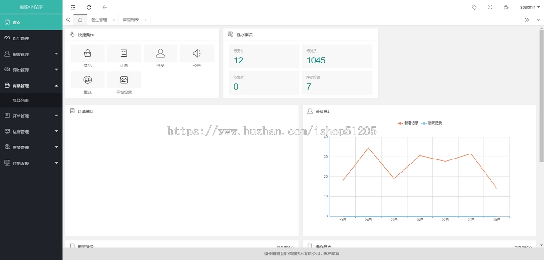Open the 会员 quick action person icon
544x260 pixels.
click(160, 53)
